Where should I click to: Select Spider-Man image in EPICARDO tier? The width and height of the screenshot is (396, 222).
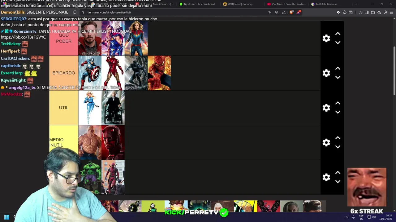pos(159,73)
